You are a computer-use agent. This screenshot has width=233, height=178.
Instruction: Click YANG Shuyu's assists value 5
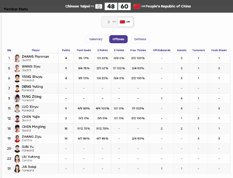182,78
